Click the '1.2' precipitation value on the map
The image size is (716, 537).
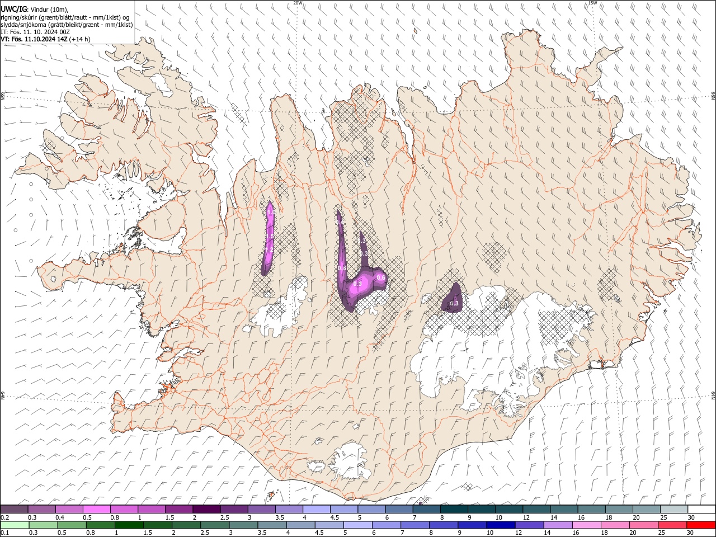[x=268, y=249]
